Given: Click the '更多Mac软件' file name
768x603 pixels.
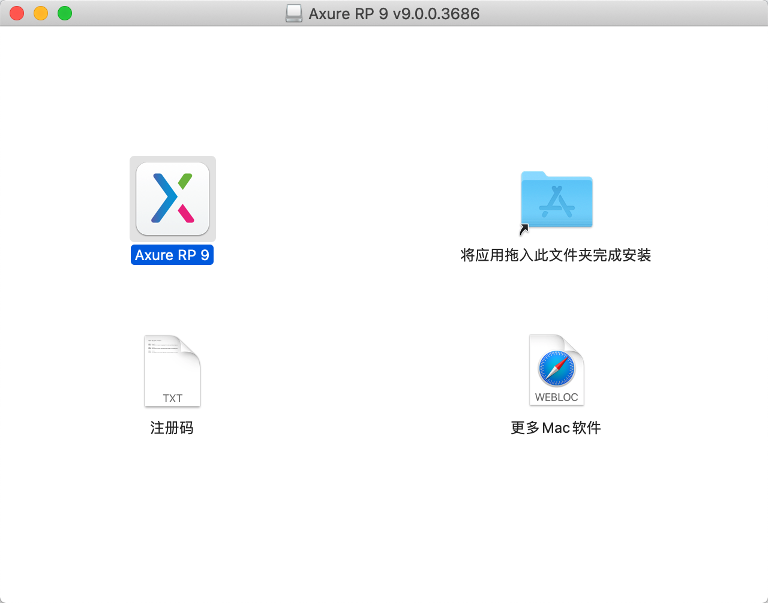Looking at the screenshot, I should point(556,427).
